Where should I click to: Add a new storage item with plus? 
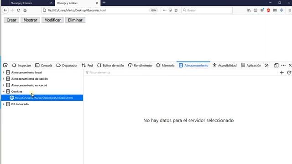click(x=282, y=72)
